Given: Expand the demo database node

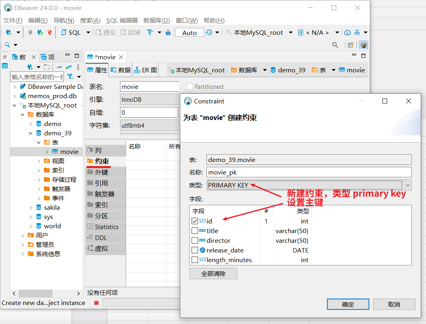Looking at the screenshot, I should (x=31, y=124).
